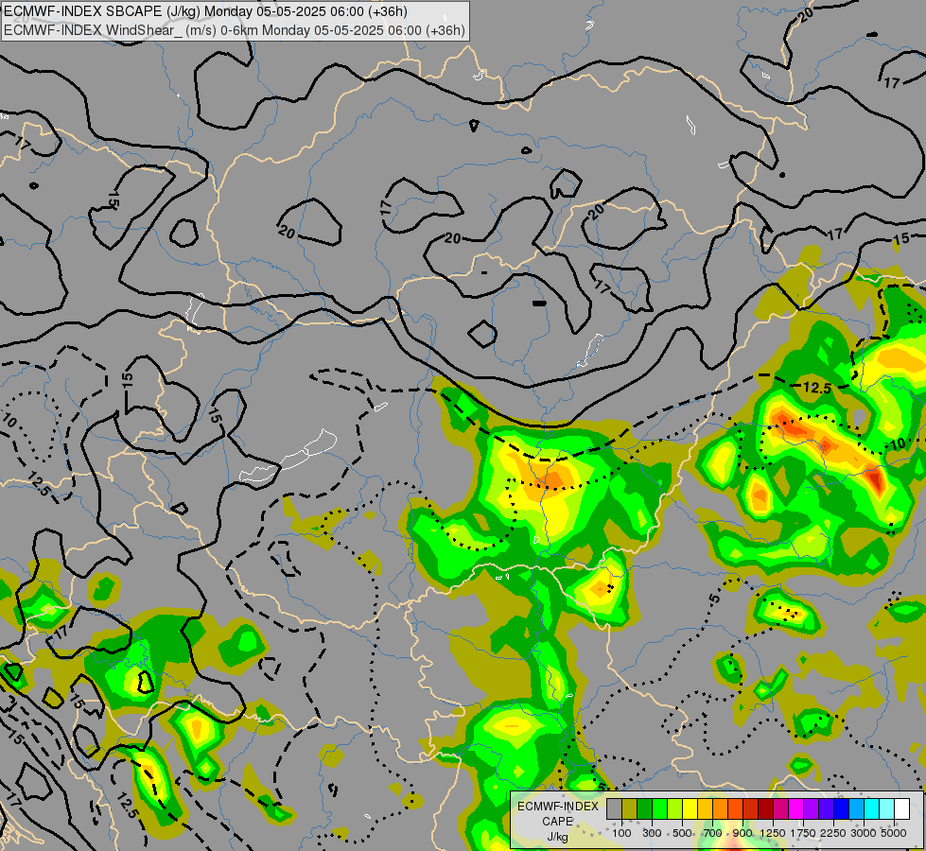Screen dimensions: 926x851
Task: Select the purple legend swatch
Action: [x=811, y=808]
